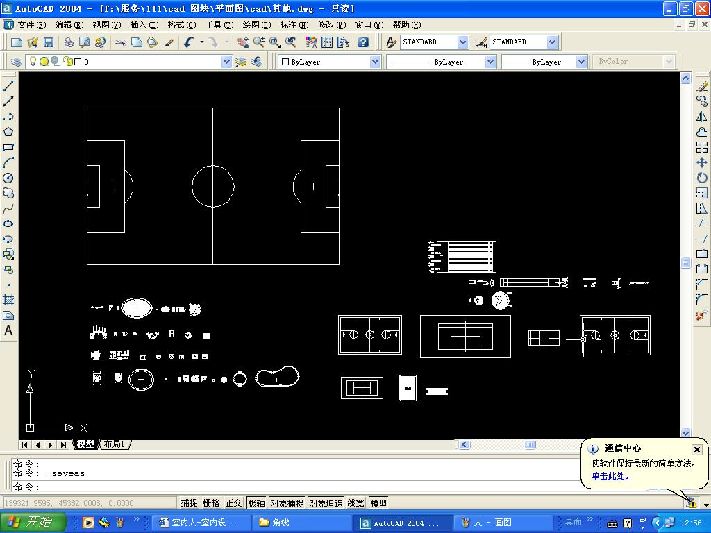Activate the Pan realtime hand tool

point(243,42)
